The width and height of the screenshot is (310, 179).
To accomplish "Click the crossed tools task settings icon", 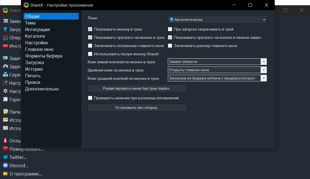I will pyautogui.click(x=6, y=83).
